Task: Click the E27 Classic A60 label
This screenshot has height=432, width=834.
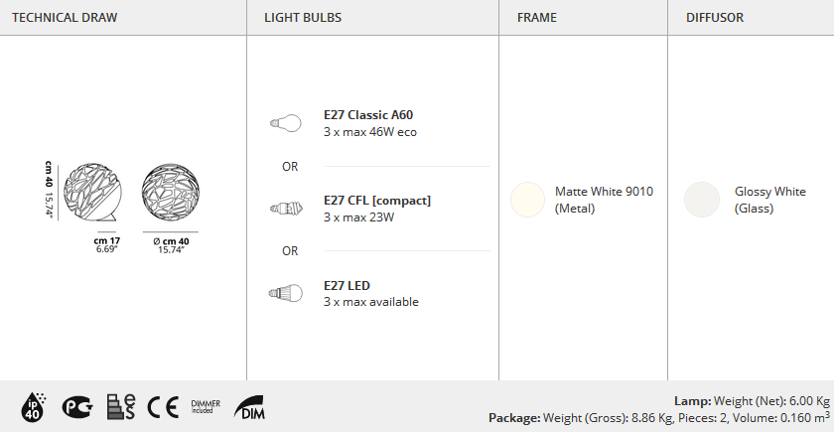Action: (x=368, y=115)
